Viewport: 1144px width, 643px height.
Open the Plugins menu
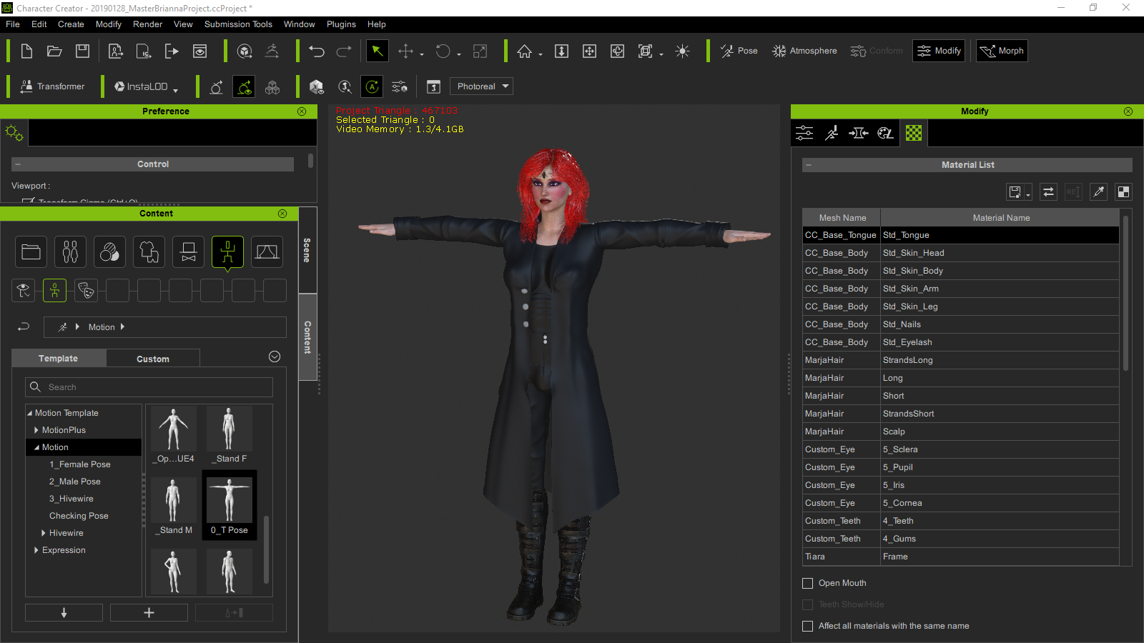tap(341, 24)
